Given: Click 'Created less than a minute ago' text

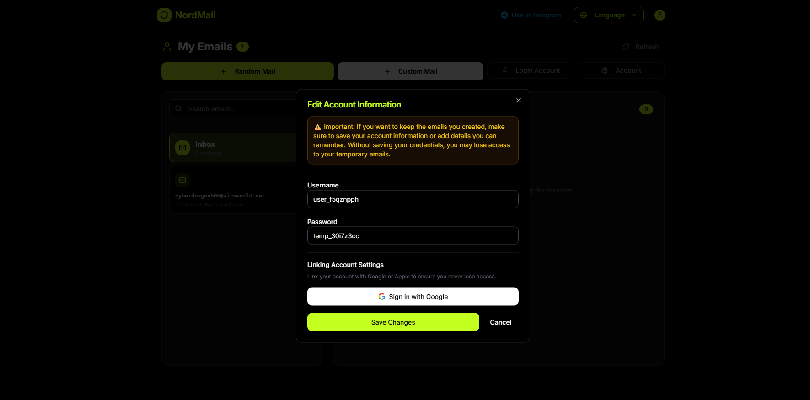Looking at the screenshot, I should point(209,205).
